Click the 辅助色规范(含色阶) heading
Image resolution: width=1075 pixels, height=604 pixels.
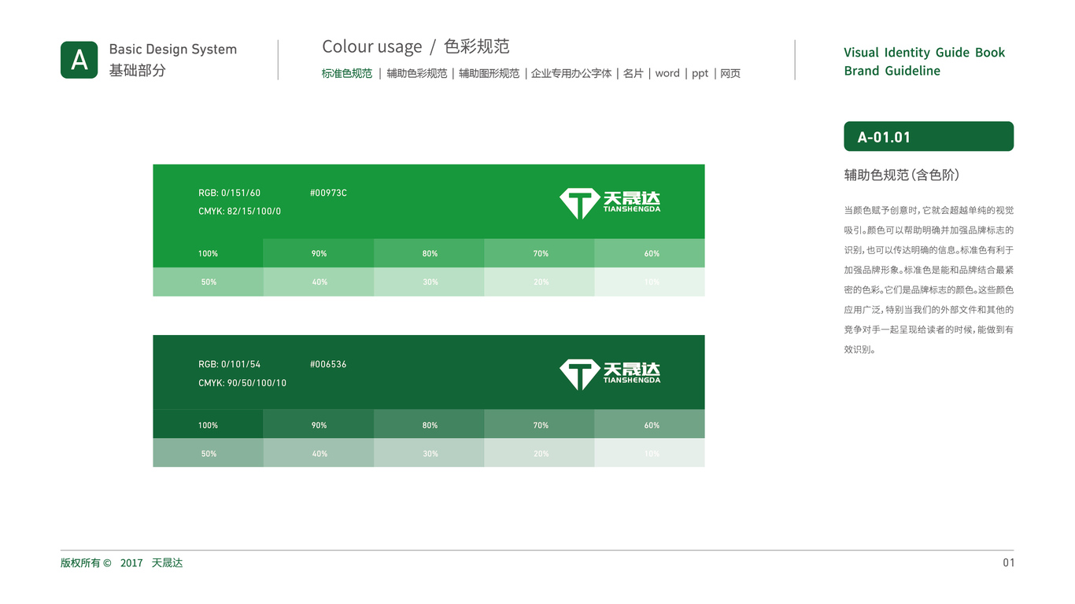[902, 175]
